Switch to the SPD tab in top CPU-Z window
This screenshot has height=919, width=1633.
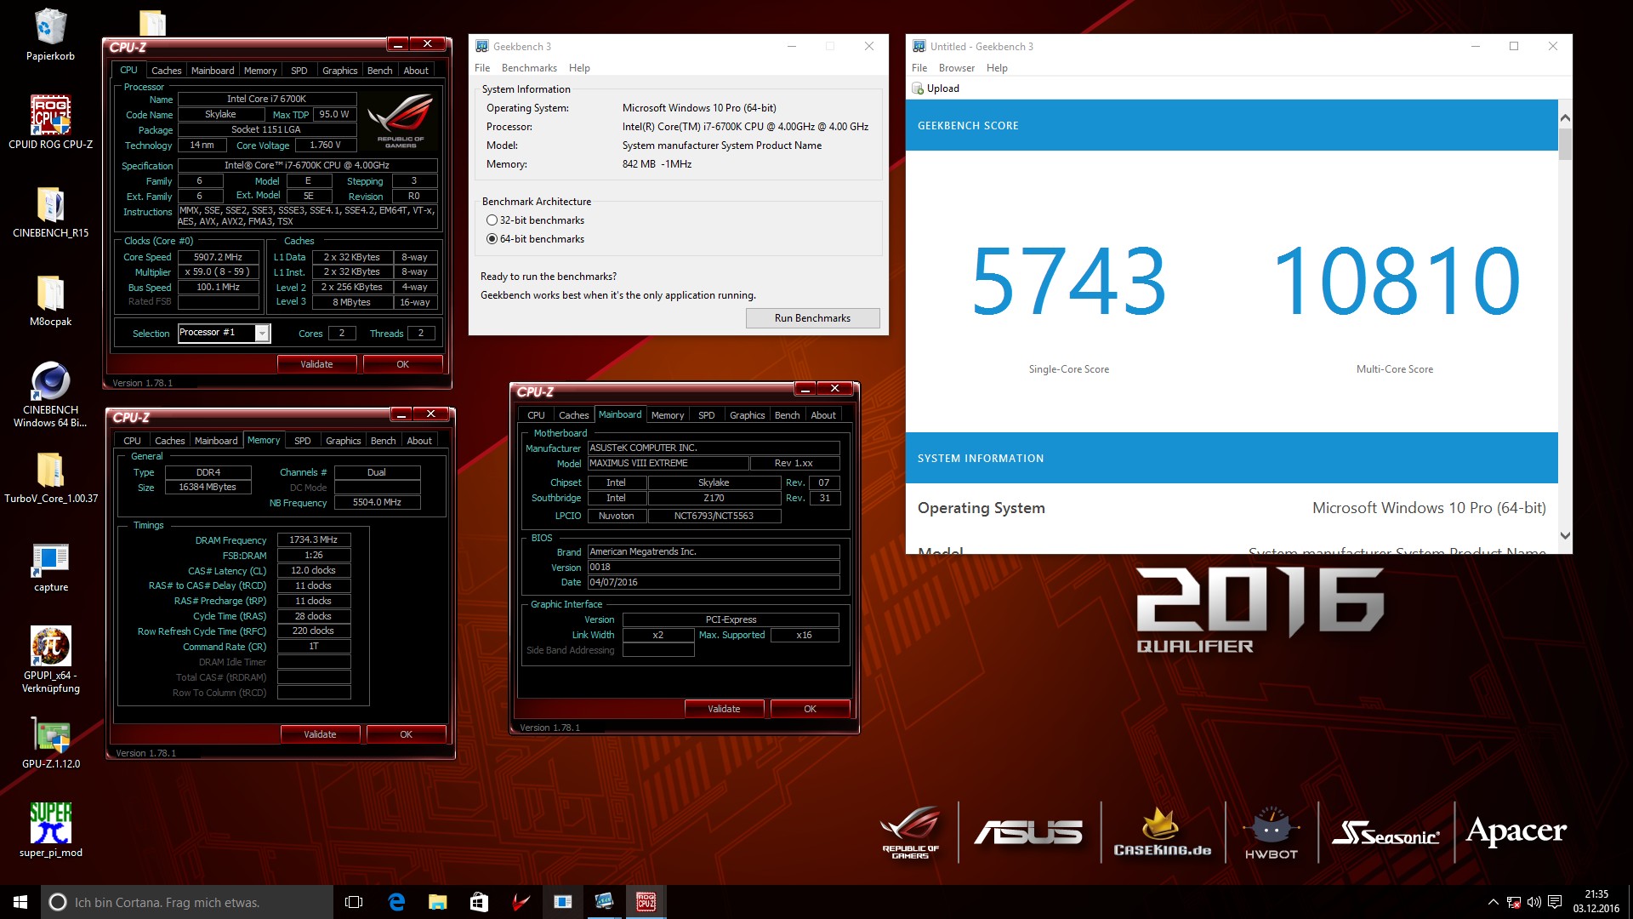click(x=299, y=71)
